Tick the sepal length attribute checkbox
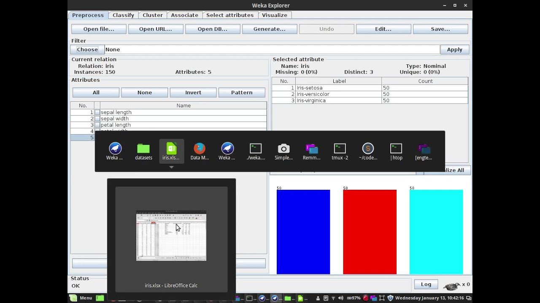This screenshot has width=540, height=303. click(97, 112)
